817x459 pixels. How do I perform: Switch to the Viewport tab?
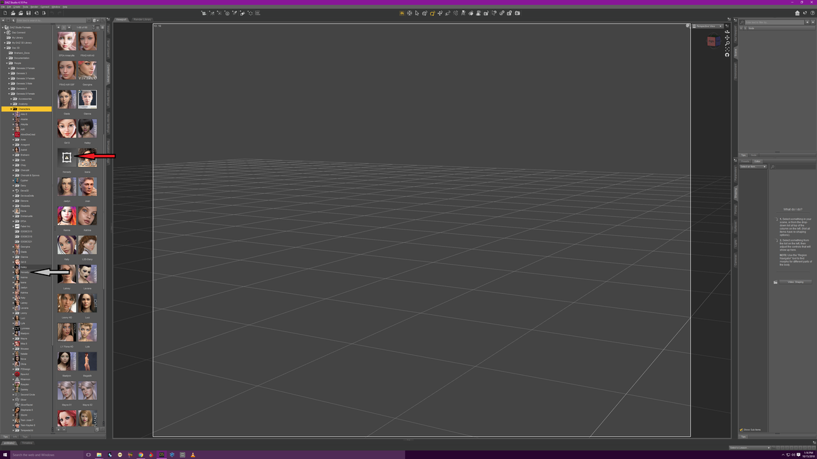tap(121, 19)
